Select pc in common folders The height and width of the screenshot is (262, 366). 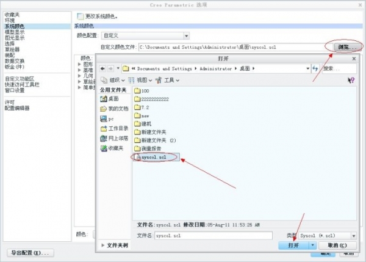[x=107, y=118]
